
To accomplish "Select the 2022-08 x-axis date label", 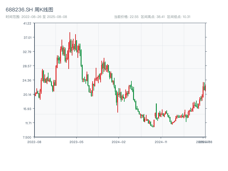I will [34, 142].
